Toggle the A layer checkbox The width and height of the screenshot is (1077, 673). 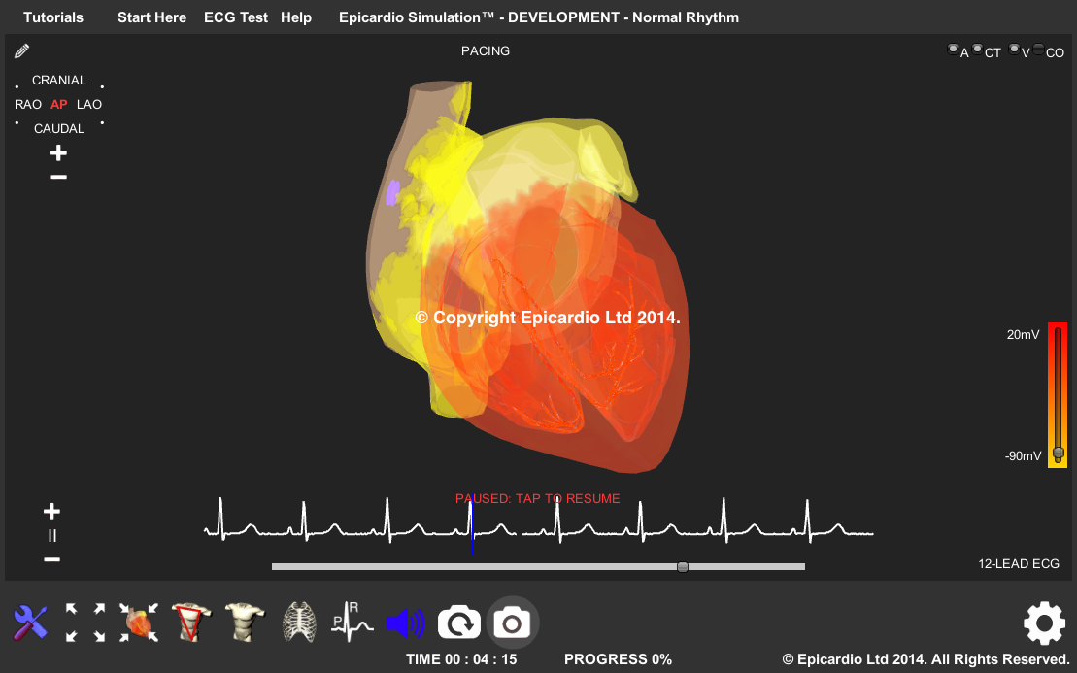(x=953, y=50)
